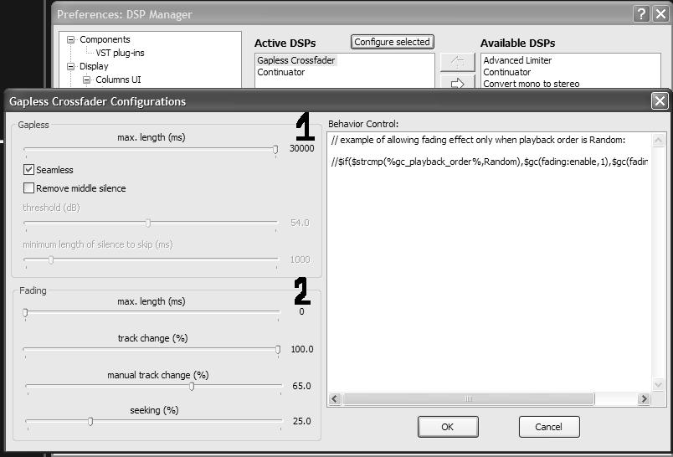Click the track change value 100.0
This screenshot has width=673, height=457.
302,349
